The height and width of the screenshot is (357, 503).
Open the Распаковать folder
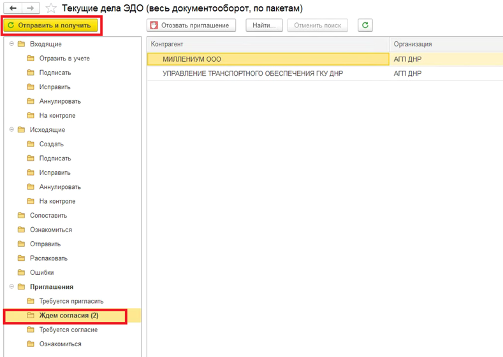click(x=48, y=258)
